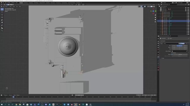Switch viewport to wireframe shading
190x106 pixels.
150,6
